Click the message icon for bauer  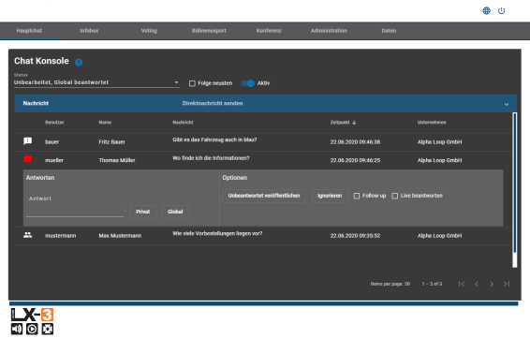[x=28, y=141]
